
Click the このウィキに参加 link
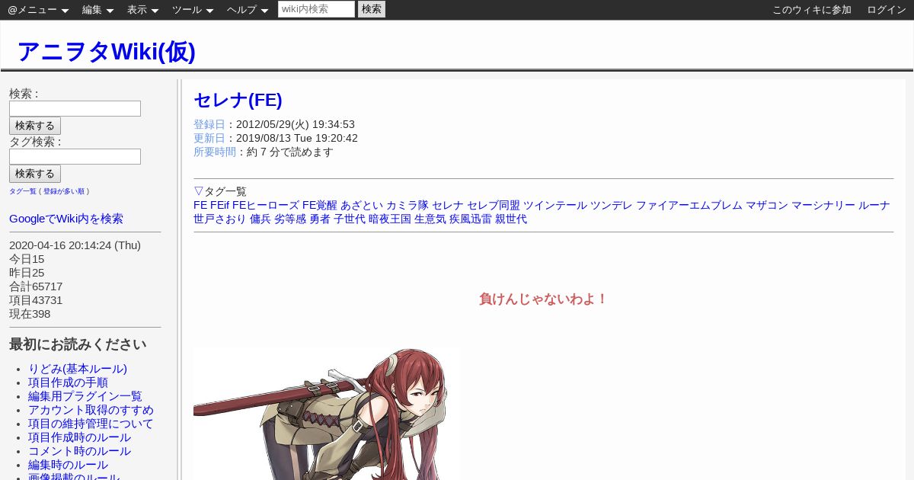pos(812,10)
